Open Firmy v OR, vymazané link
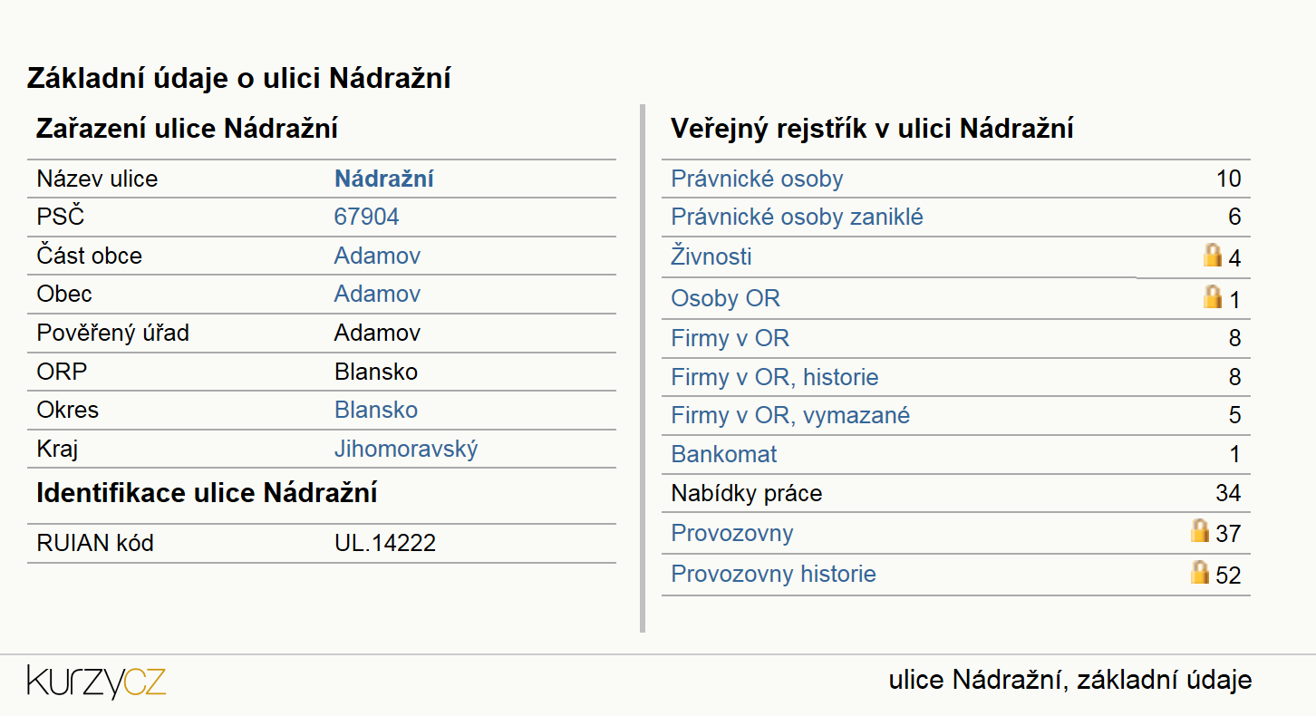 (790, 416)
